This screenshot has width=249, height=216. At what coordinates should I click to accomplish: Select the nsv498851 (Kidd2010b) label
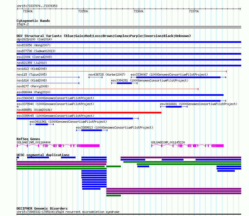[x=34, y=110]
